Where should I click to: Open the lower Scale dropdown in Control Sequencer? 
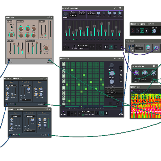[73, 16]
